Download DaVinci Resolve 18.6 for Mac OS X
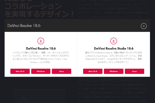This screenshot has height=103, width=155. (x=20, y=71)
